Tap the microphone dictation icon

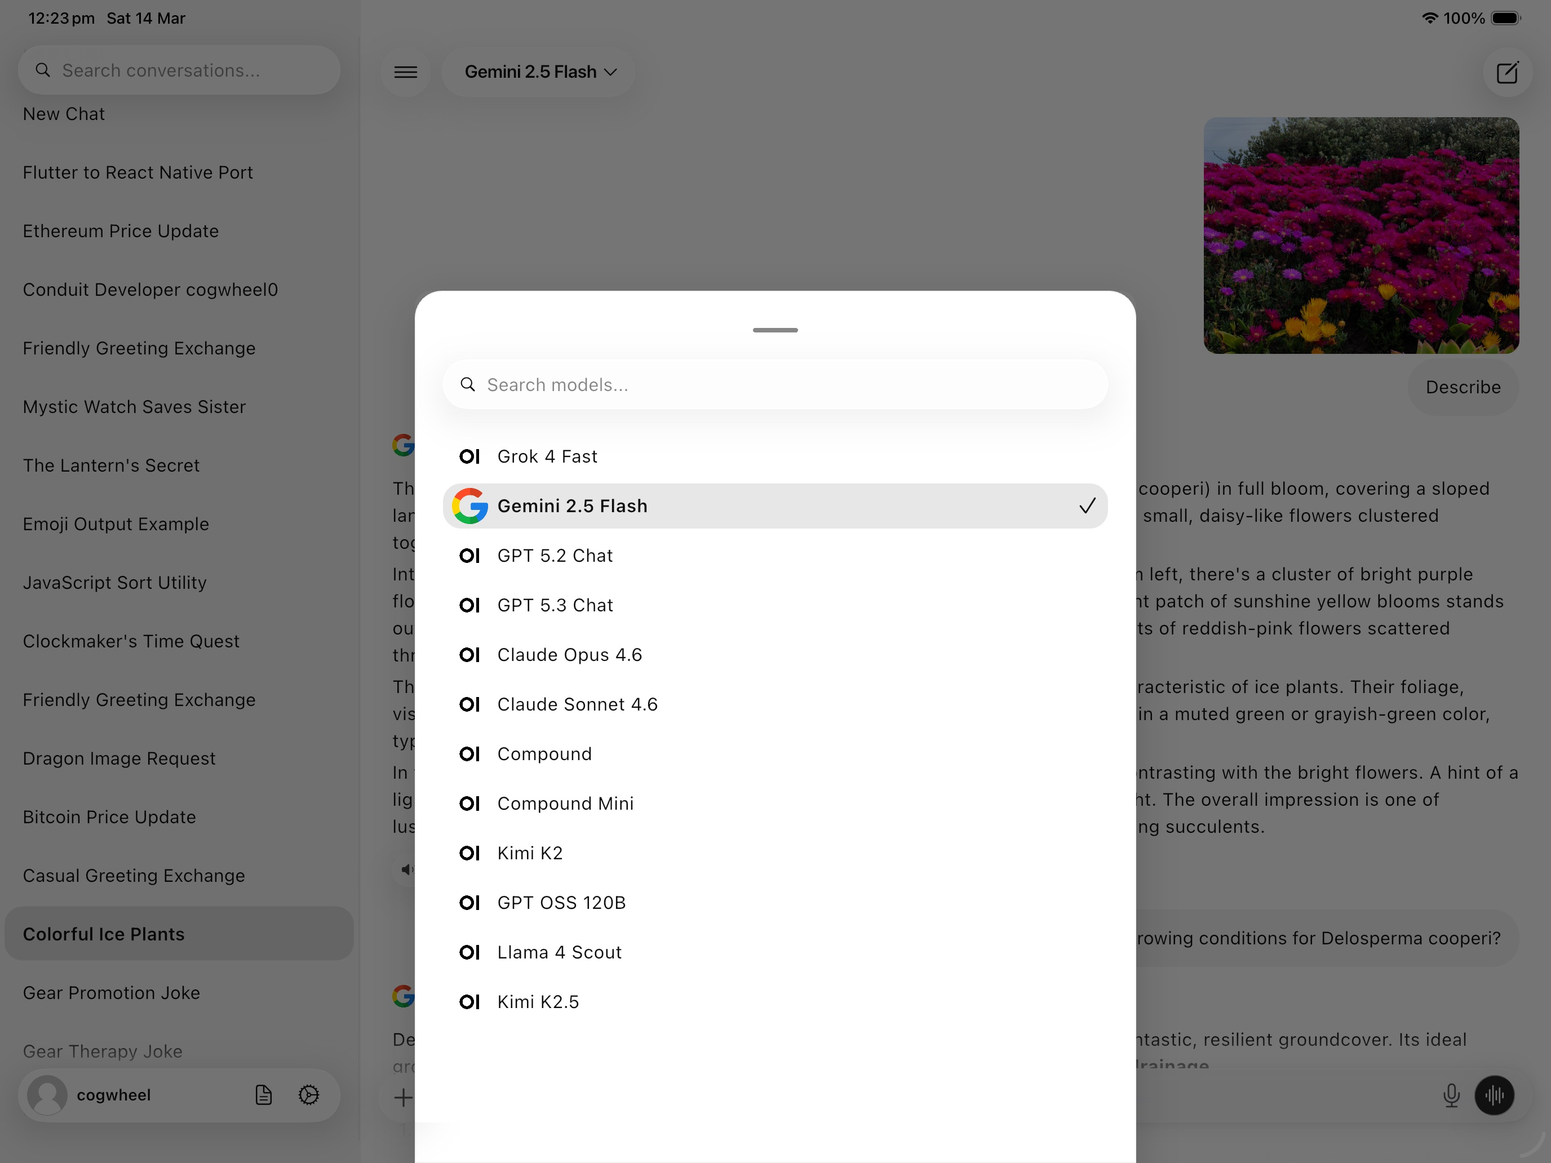tap(1451, 1094)
